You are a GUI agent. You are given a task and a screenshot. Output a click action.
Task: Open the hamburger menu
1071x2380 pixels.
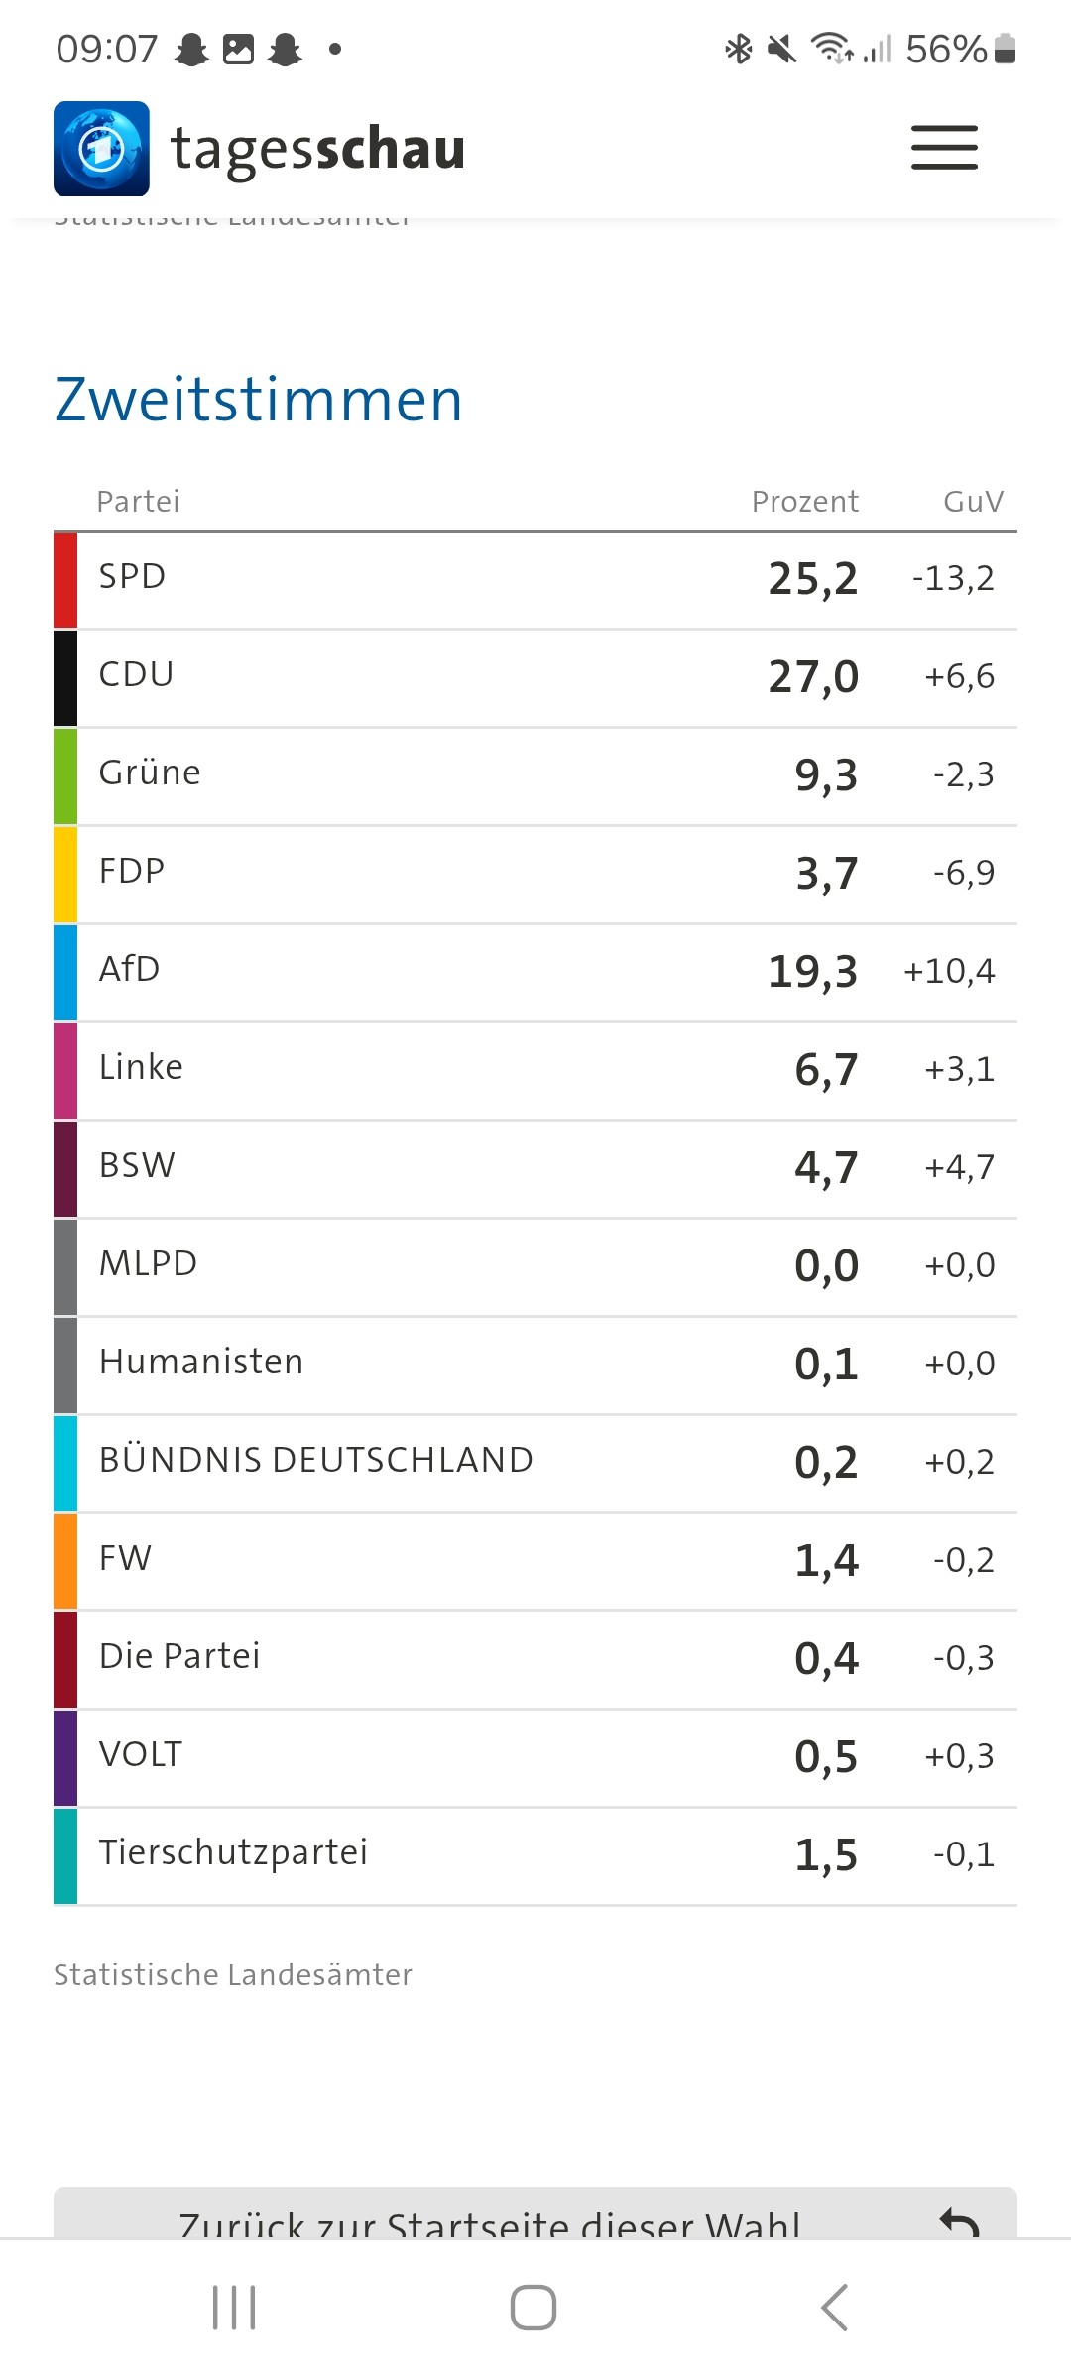pyautogui.click(x=944, y=148)
